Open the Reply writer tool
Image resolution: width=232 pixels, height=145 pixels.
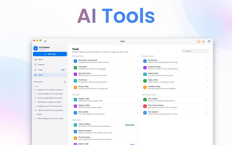175,81
